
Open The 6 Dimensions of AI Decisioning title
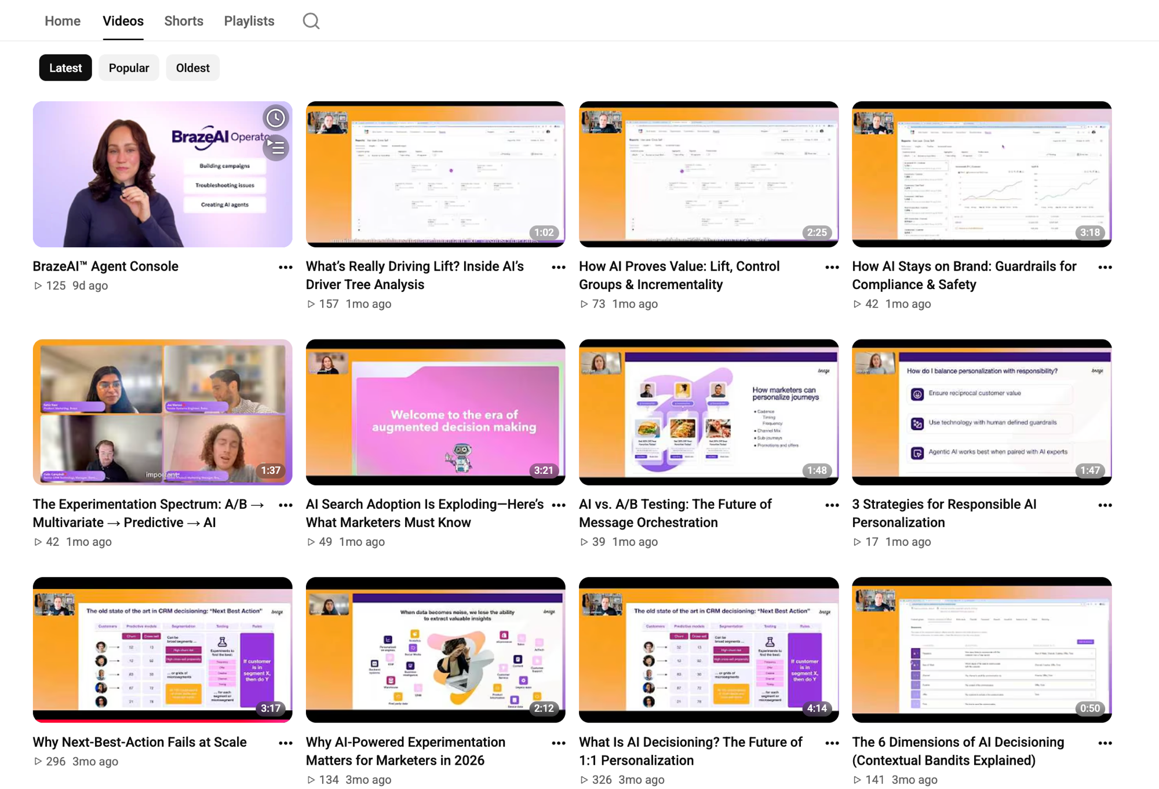coord(958,751)
